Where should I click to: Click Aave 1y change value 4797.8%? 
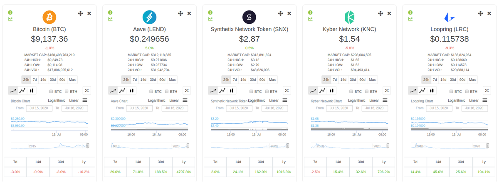click(183, 172)
